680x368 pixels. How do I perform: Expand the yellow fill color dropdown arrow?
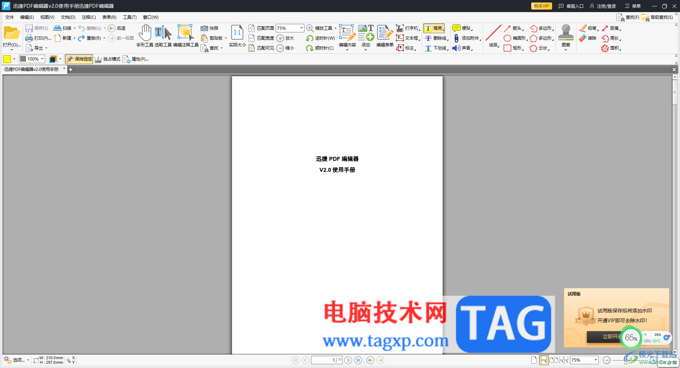pyautogui.click(x=14, y=59)
